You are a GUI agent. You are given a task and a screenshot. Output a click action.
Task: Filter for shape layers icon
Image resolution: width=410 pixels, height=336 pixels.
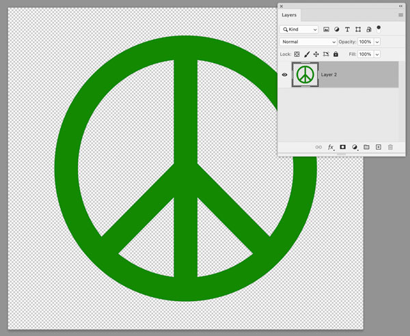point(358,29)
